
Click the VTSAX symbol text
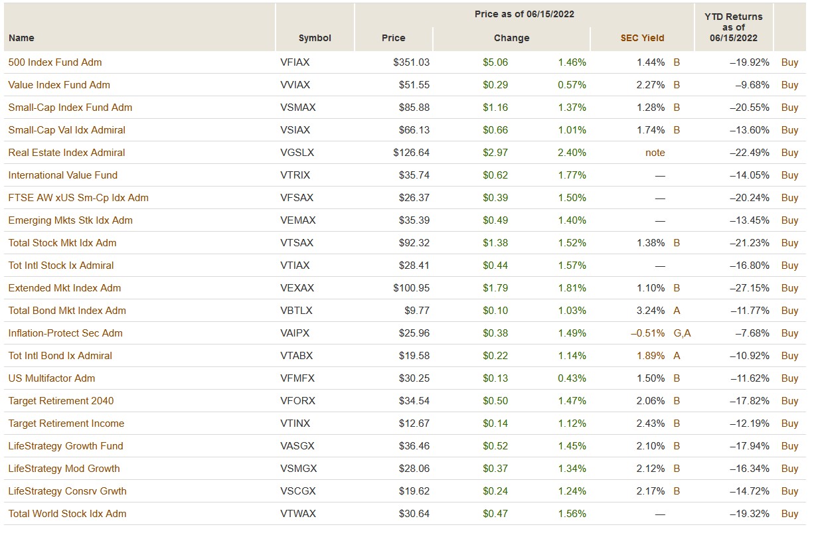pyautogui.click(x=295, y=243)
